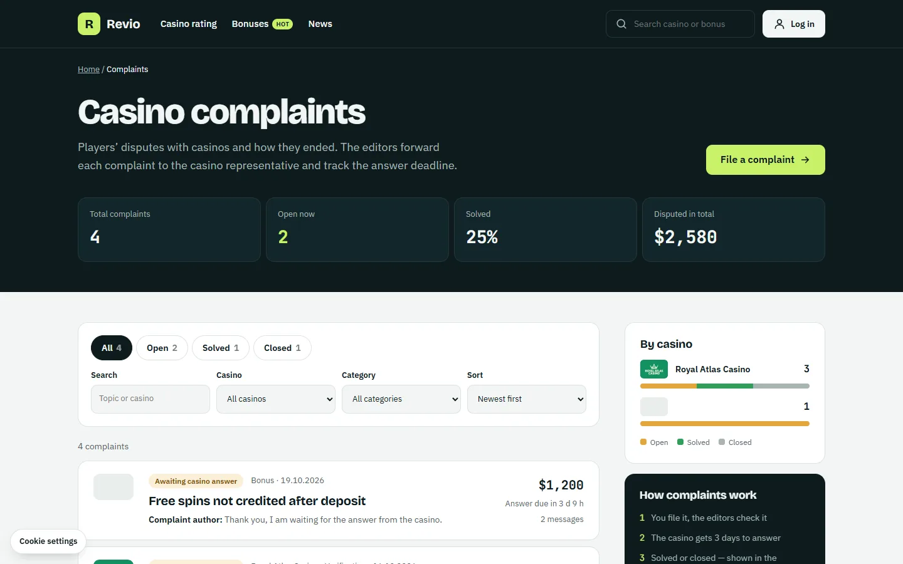Screen dimensions: 903x564
Task: Open the Casino rating menu
Action: (189, 24)
